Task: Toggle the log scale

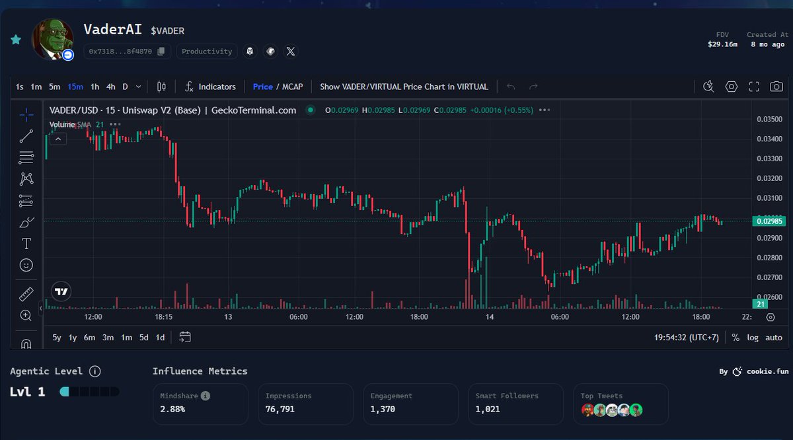Action: (753, 338)
